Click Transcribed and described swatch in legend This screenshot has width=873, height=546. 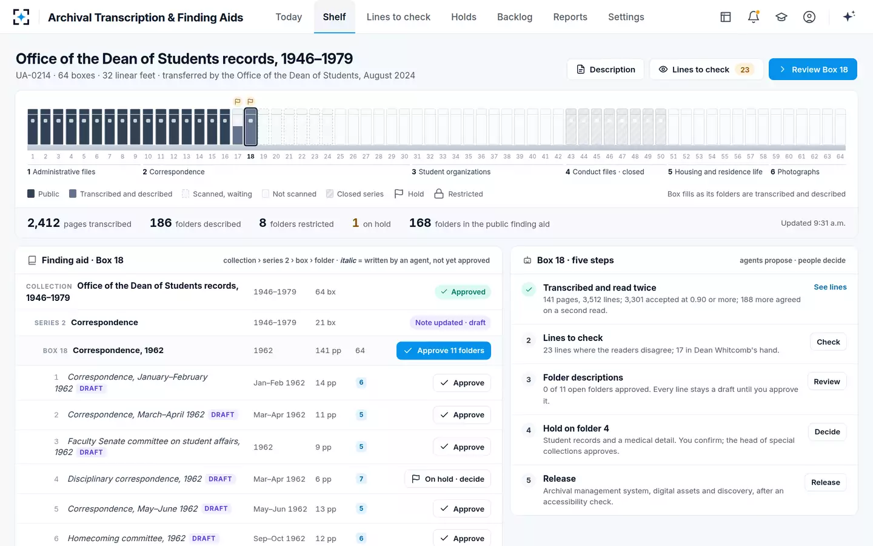point(73,194)
